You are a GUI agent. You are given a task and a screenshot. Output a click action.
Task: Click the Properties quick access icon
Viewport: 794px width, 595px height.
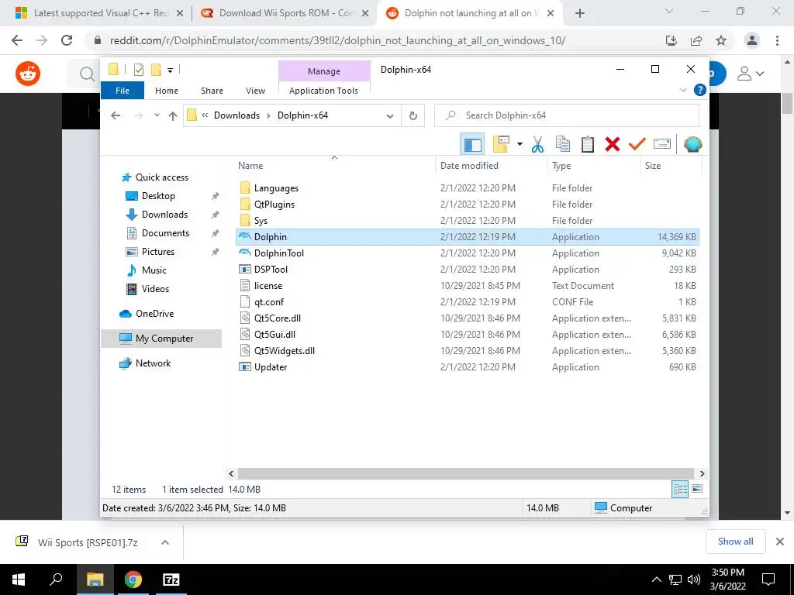pos(138,70)
